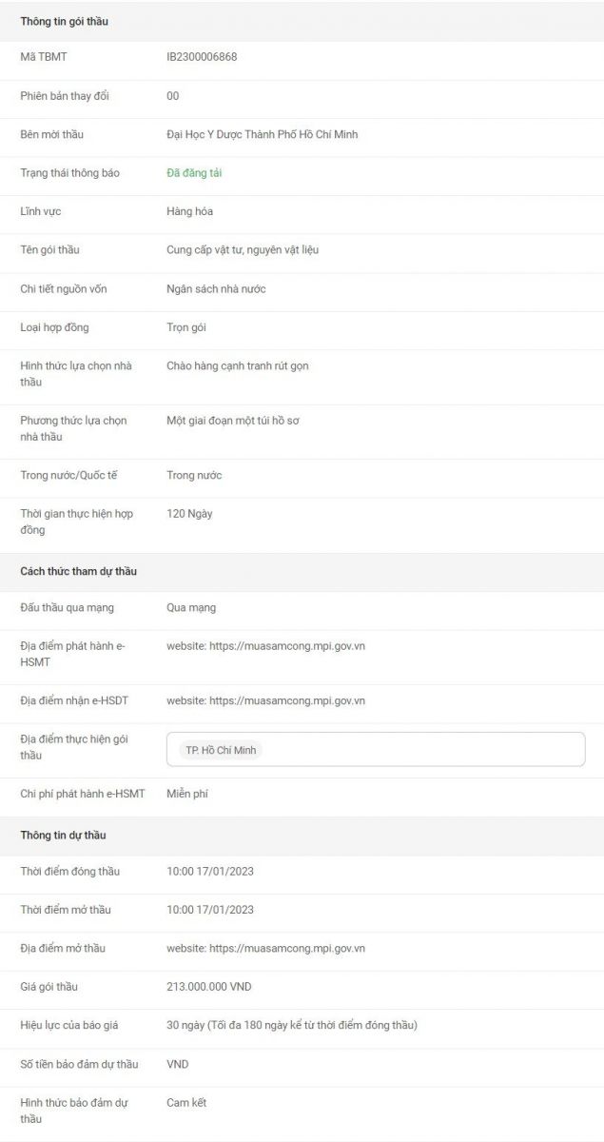Click the Cách thức tham dự thầu header
Image resolution: width=604 pixels, height=1142 pixels.
pos(79,571)
